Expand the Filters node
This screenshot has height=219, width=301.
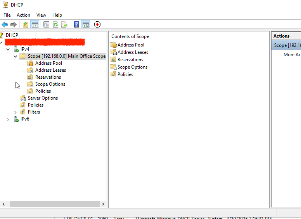click(16, 112)
